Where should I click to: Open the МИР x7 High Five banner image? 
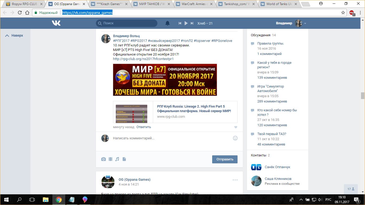coord(165,80)
